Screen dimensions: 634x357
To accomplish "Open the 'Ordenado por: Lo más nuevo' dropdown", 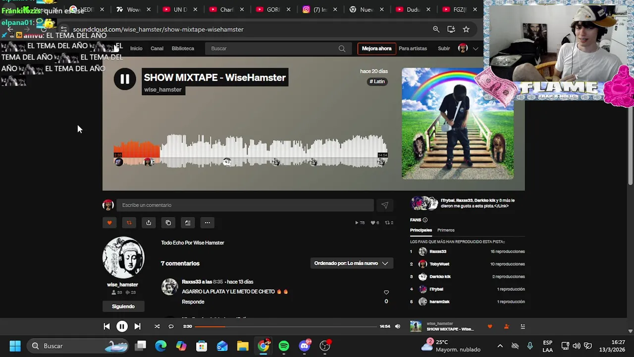I will click(x=351, y=263).
